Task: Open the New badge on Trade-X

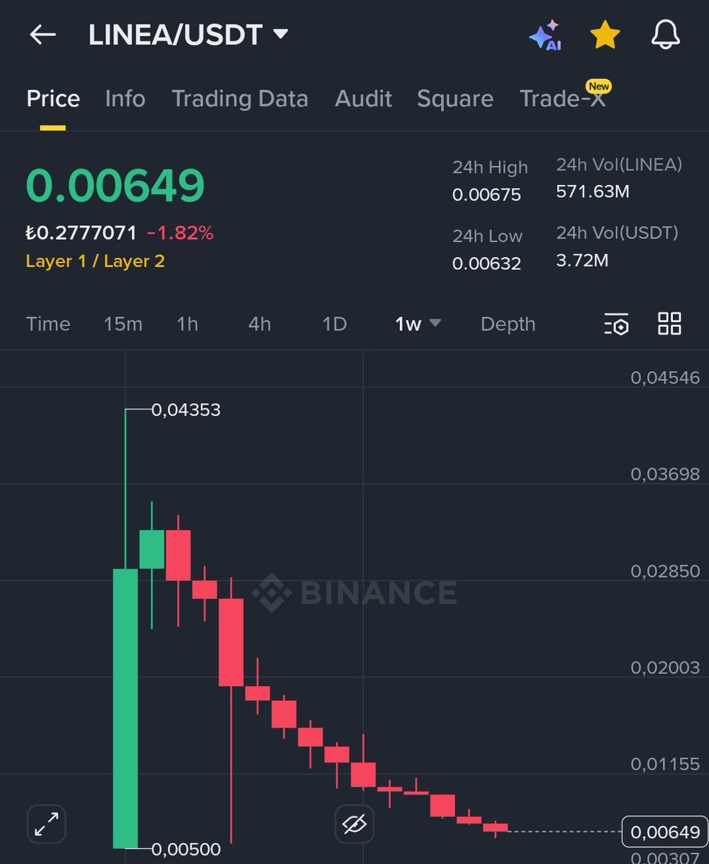Action: pyautogui.click(x=598, y=86)
